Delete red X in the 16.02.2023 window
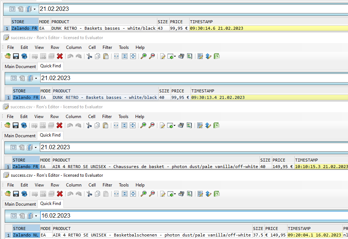This screenshot has width=348, height=239. click(x=60, y=194)
